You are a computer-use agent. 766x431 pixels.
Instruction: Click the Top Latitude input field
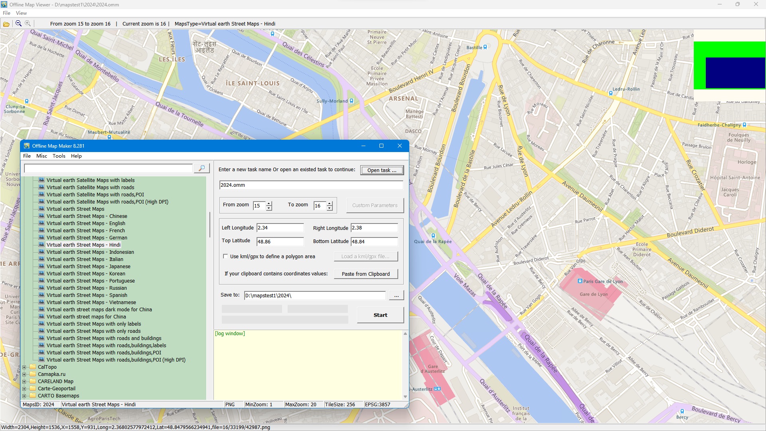[280, 241]
